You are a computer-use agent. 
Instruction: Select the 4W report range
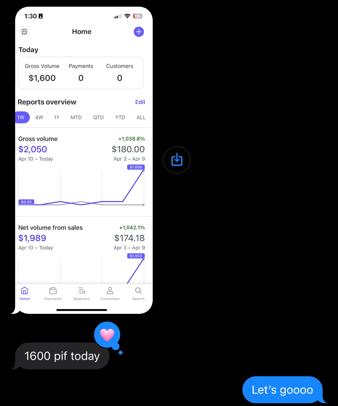click(39, 117)
